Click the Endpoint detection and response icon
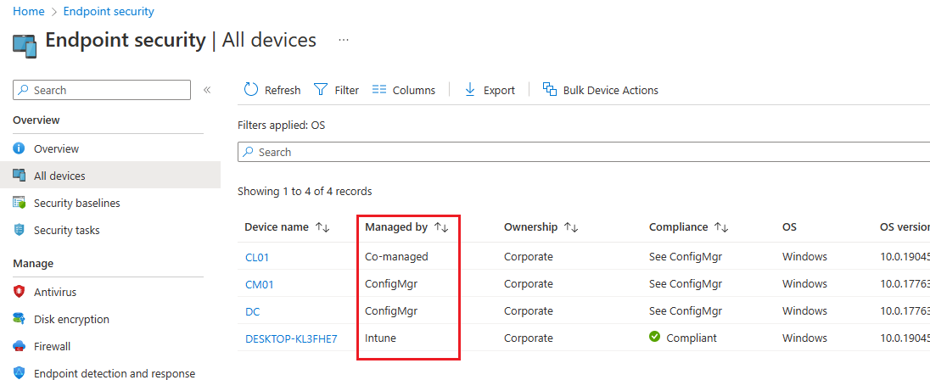Viewport: 930px width, 380px height. click(x=19, y=373)
